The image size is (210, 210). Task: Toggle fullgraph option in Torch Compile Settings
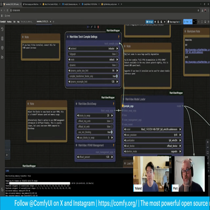click(x=93, y=54)
